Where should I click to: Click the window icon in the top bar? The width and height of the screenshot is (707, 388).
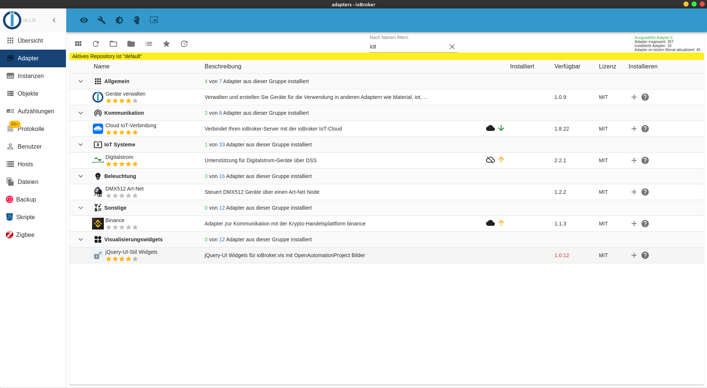[x=154, y=20]
